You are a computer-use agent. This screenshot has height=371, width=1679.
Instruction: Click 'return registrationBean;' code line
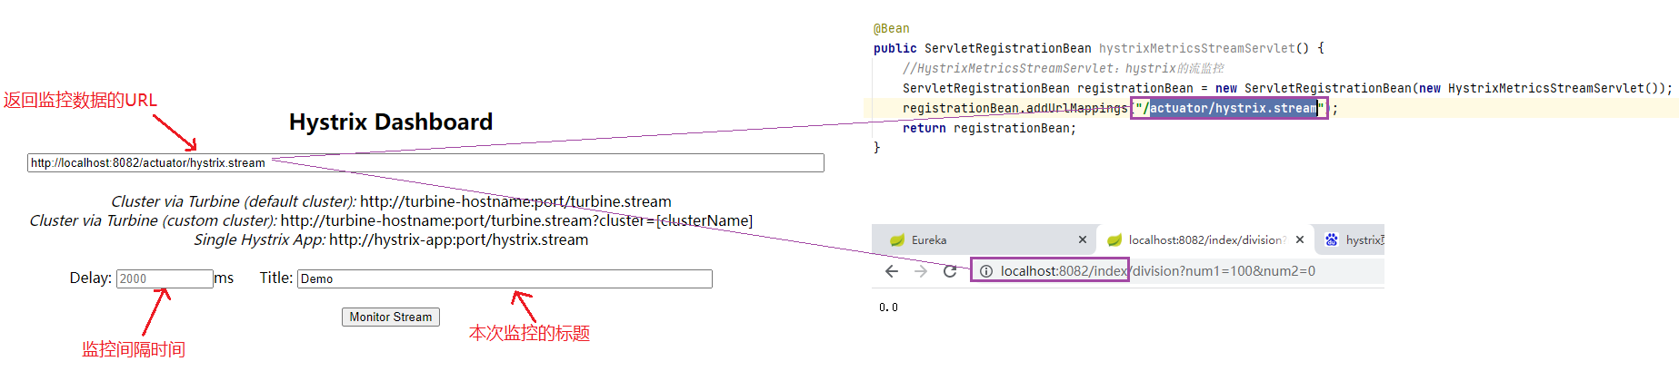(989, 128)
